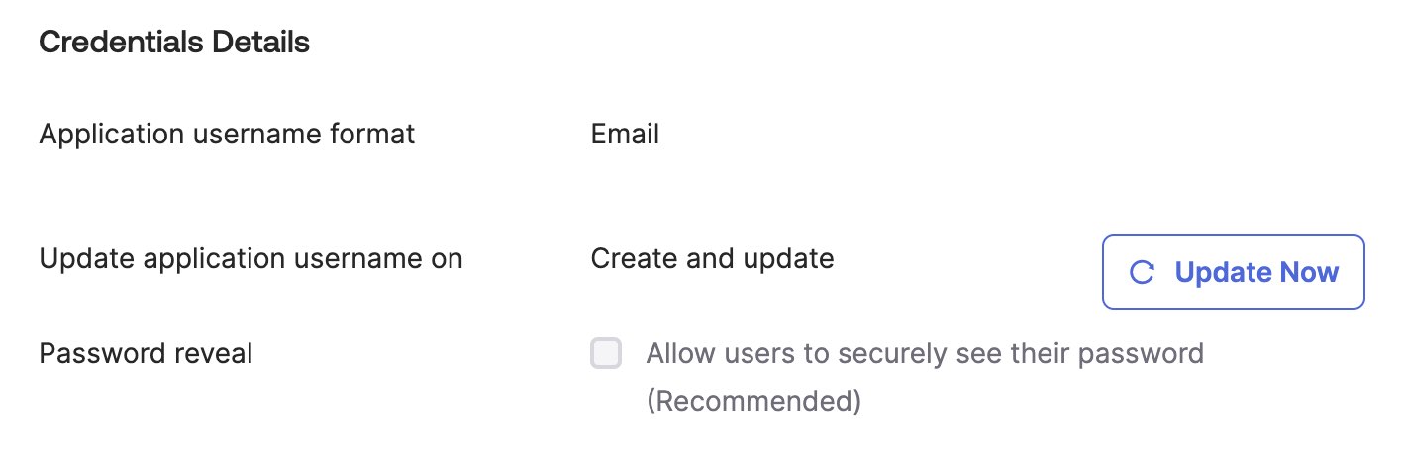
Task: Enable the Password reveal checkbox
Action: tap(606, 353)
